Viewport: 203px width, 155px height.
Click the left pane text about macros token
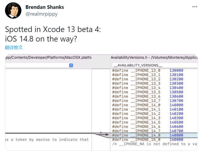[x=47, y=139]
